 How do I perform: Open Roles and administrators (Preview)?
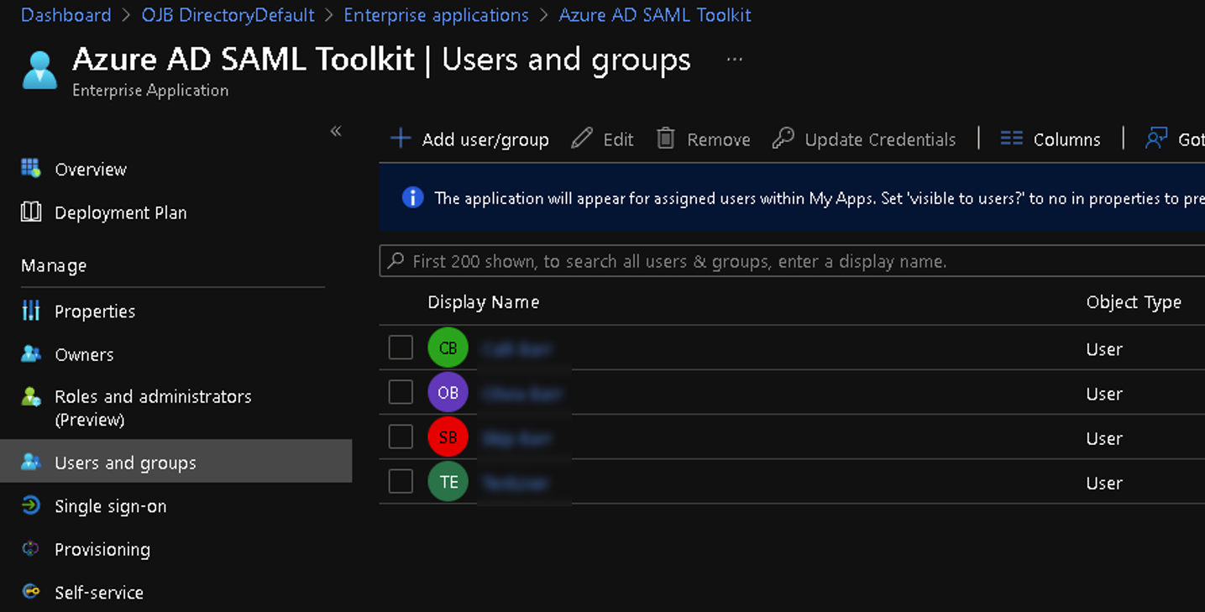coord(153,407)
